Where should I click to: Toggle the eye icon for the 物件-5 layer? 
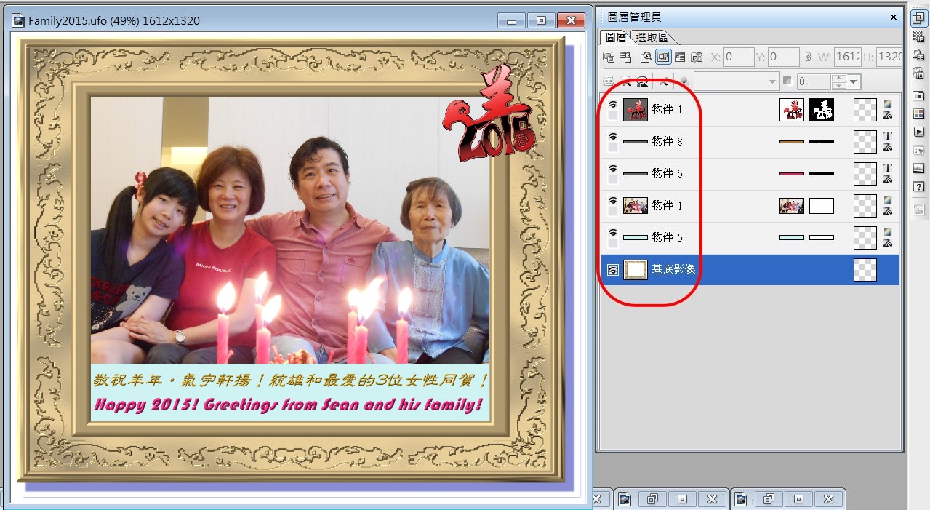[x=613, y=233]
